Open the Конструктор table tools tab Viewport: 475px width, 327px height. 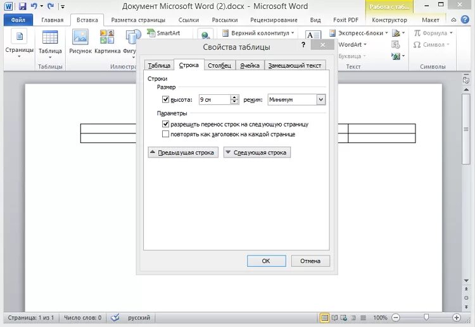click(x=389, y=20)
